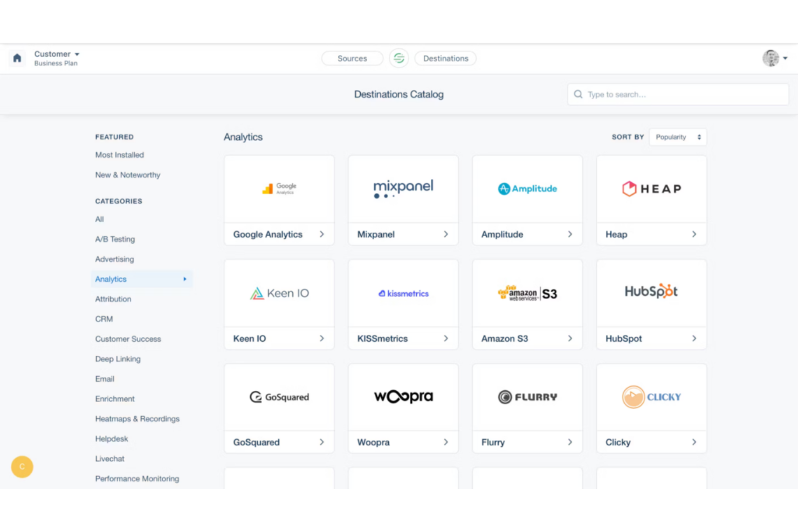Click the orange chat bubble icon
The image size is (798, 532).
click(x=22, y=467)
